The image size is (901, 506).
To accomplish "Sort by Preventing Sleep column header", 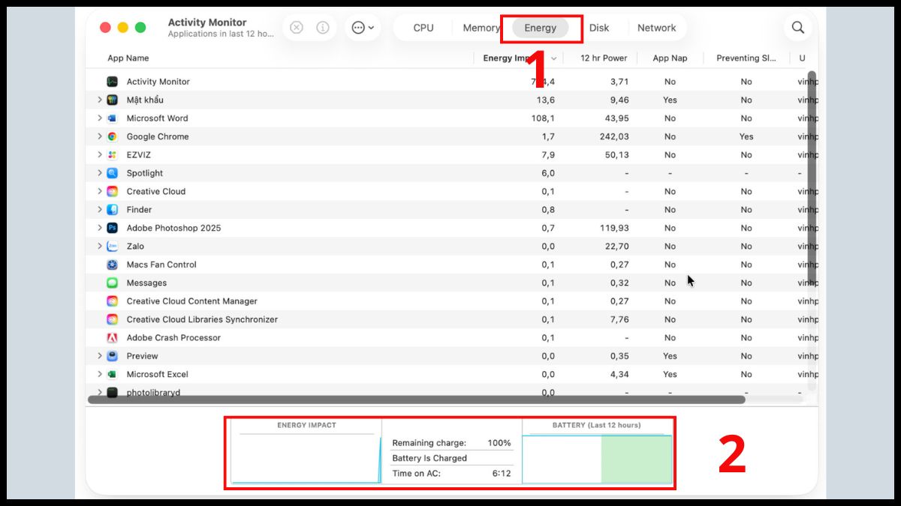I will click(x=746, y=58).
